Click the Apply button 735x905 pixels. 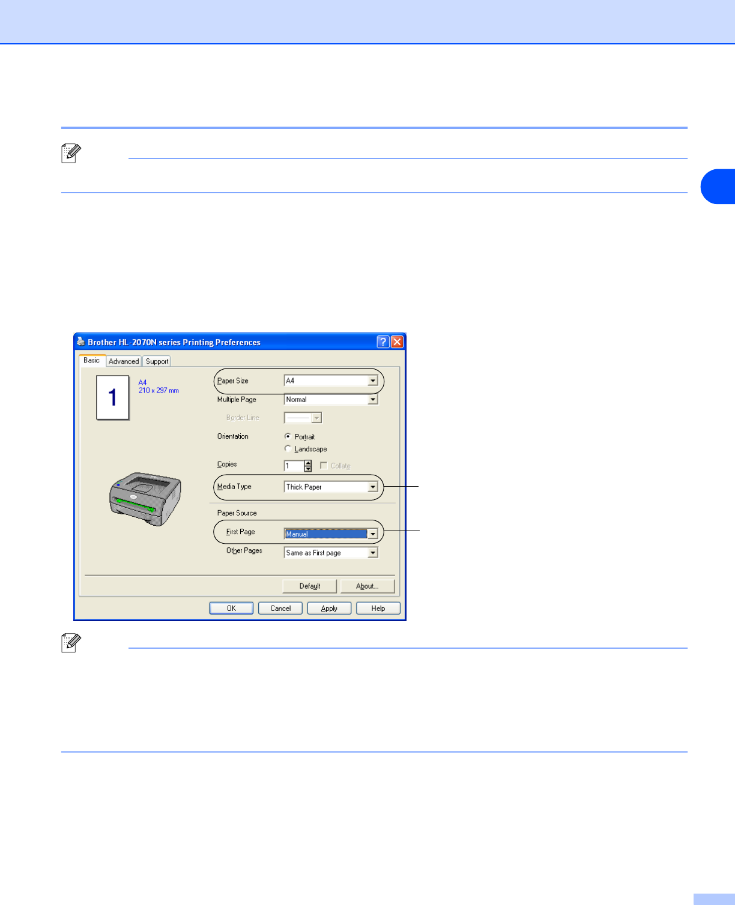pyautogui.click(x=329, y=608)
